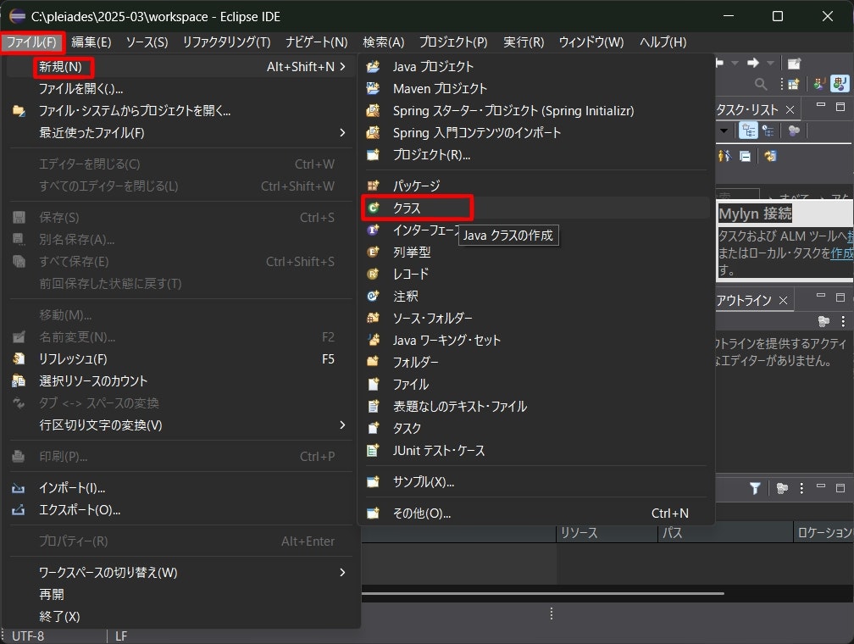Open the 検索(A) menu

click(x=384, y=42)
